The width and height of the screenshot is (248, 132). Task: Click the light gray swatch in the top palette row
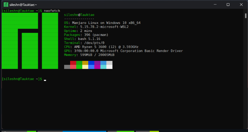(110, 63)
